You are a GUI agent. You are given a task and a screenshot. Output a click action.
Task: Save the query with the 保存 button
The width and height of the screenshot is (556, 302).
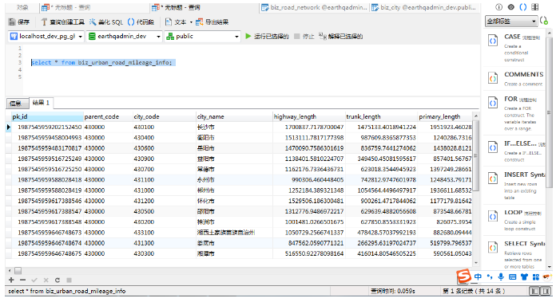click(x=19, y=22)
